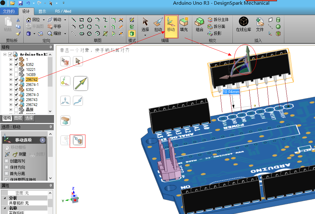Select the 拉动 (Pull) tool

(x=158, y=25)
